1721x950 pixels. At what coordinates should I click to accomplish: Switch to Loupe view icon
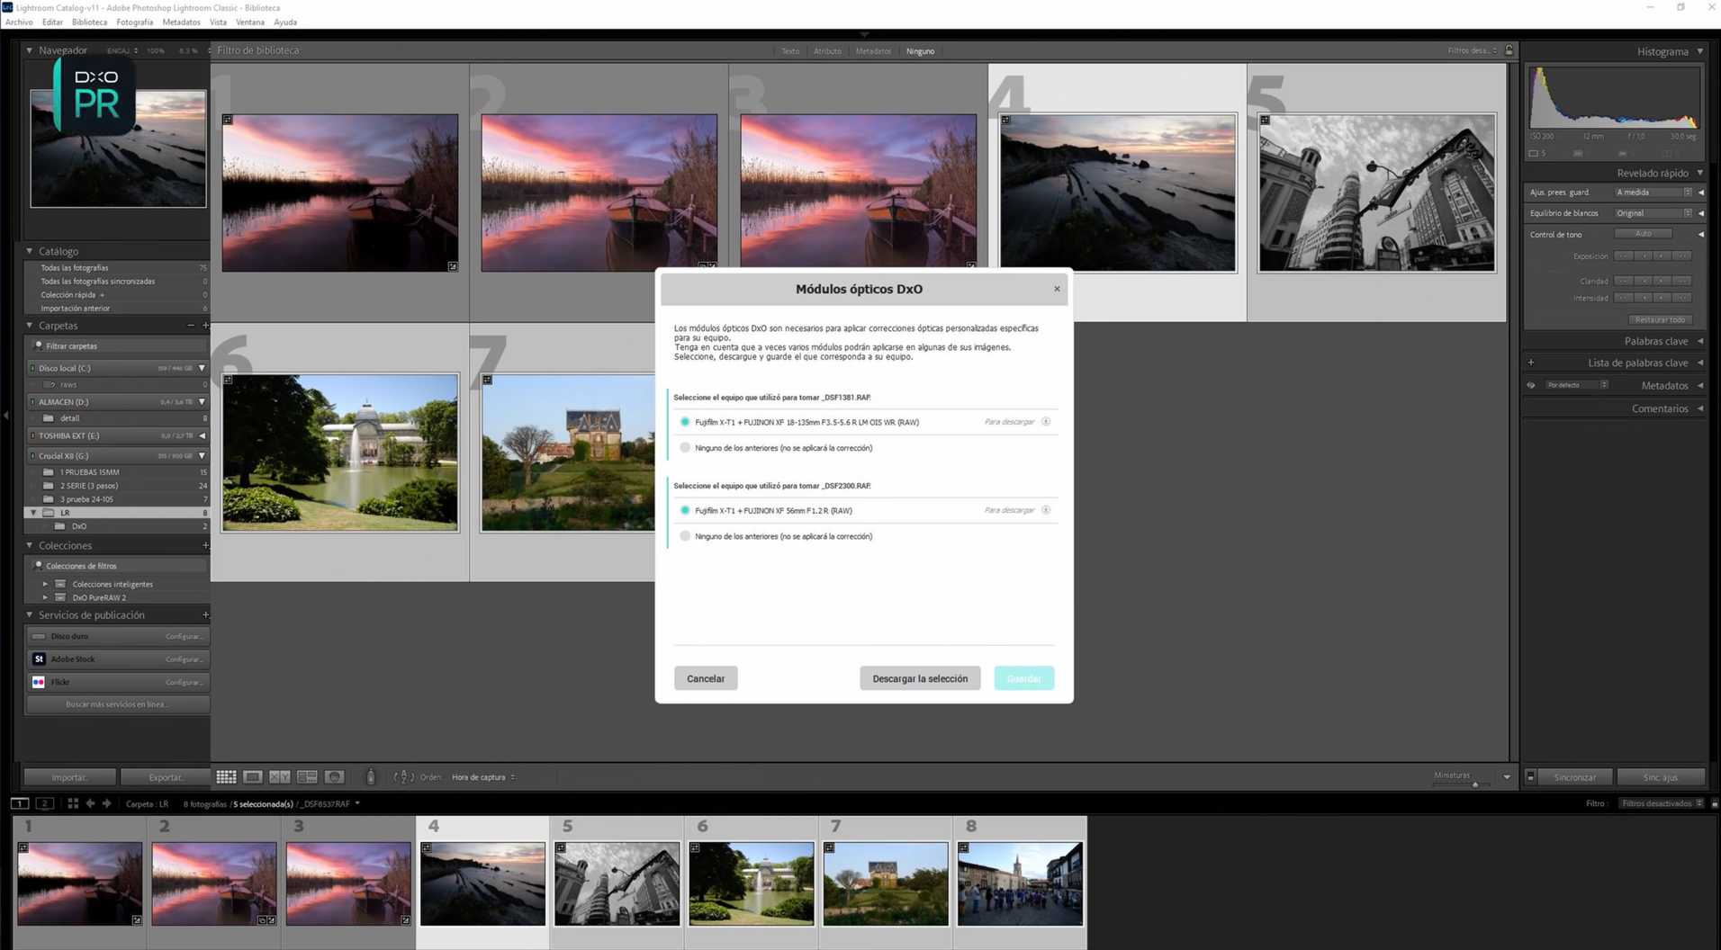click(x=253, y=777)
